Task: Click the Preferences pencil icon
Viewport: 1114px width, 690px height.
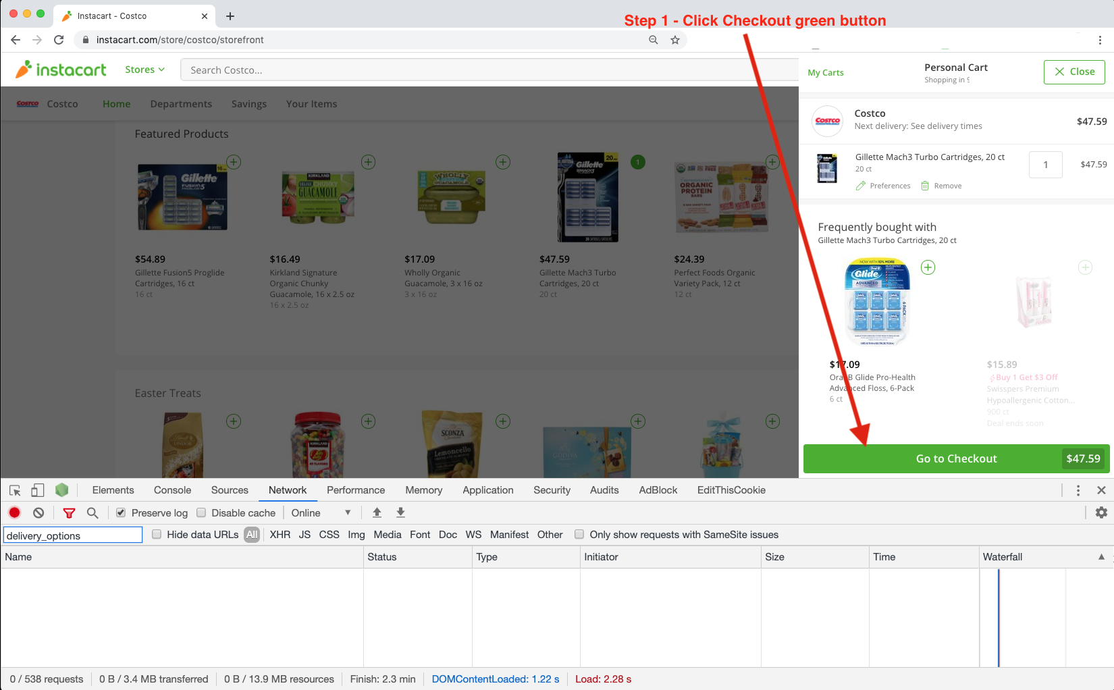Action: click(860, 186)
